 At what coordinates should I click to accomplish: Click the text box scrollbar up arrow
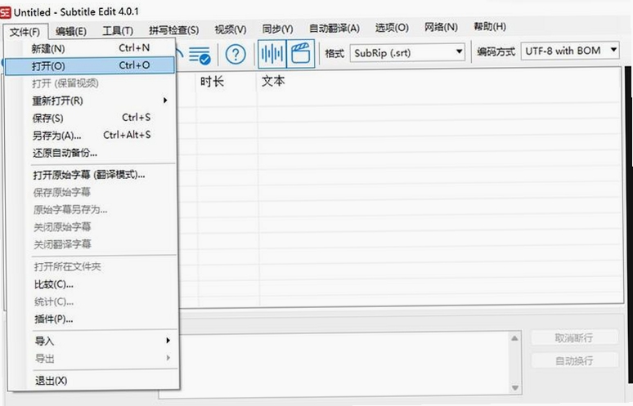click(514, 338)
